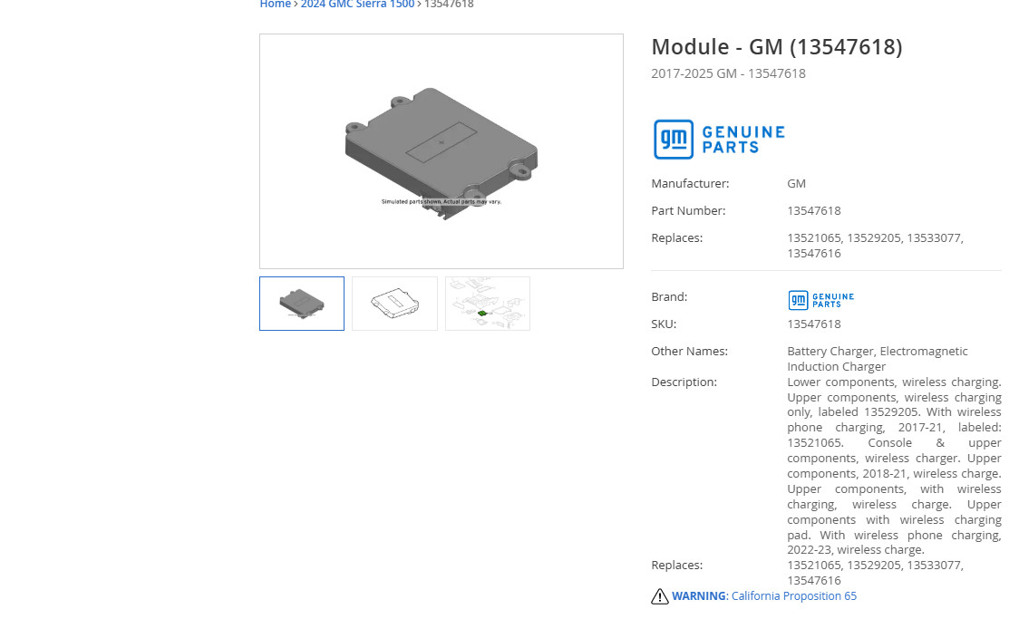
Task: Click the Simulated parts shown disclaimer text
Action: coord(442,201)
